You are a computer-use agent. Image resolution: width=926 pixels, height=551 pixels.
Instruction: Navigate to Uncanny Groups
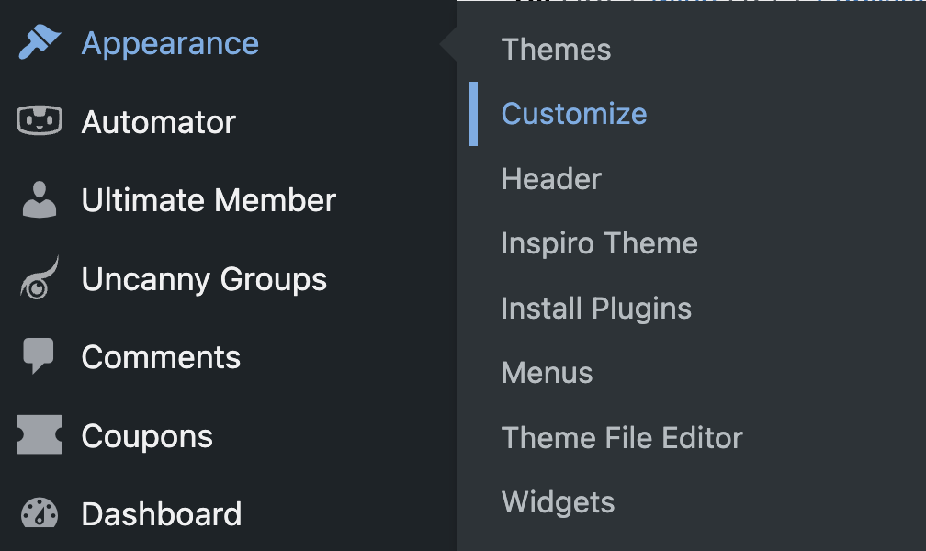coord(204,278)
